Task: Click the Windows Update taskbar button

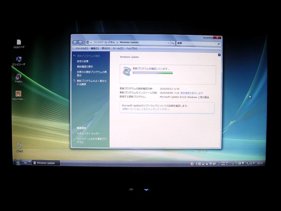Action: tap(46, 163)
